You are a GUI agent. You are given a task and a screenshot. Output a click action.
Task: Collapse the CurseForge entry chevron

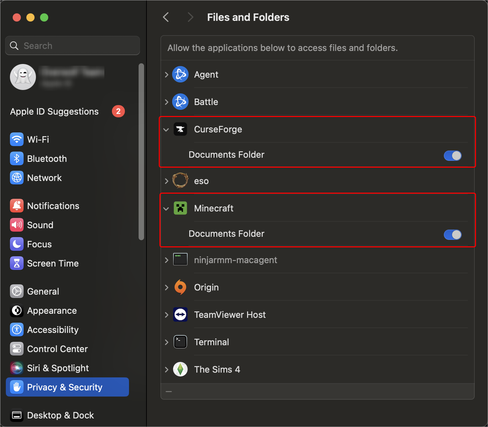[x=166, y=130]
